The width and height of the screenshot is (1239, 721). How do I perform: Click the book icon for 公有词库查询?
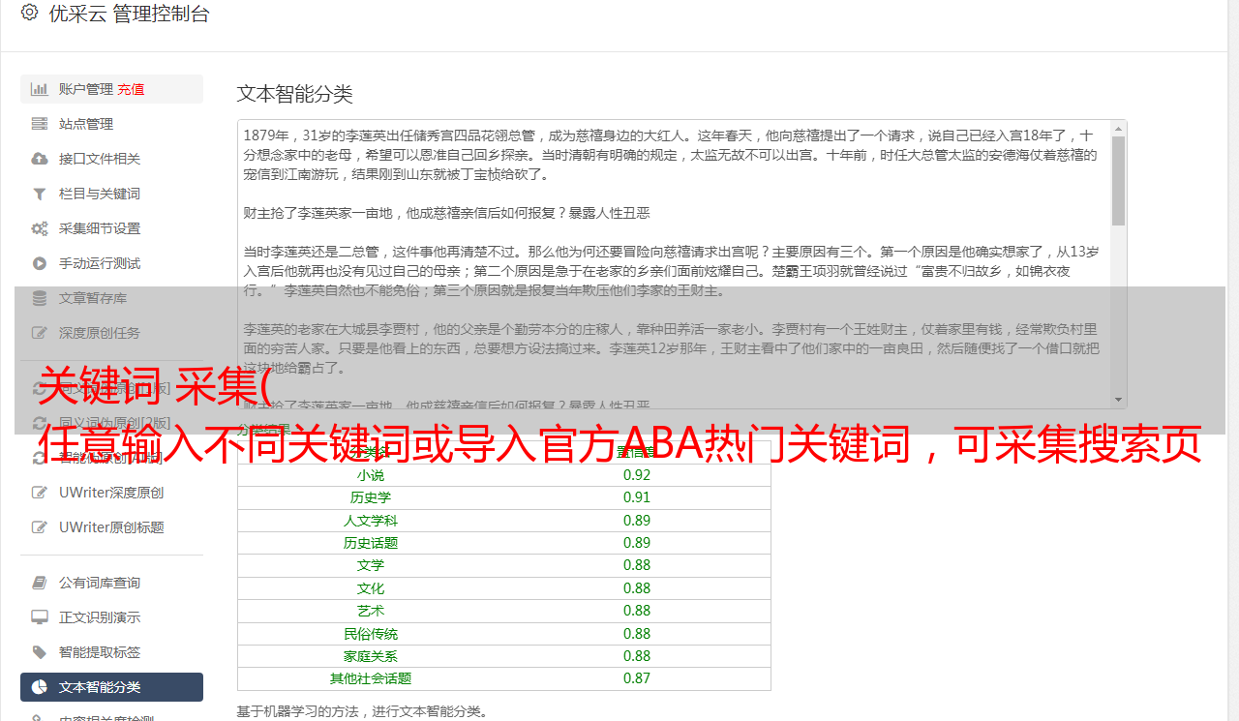[40, 583]
